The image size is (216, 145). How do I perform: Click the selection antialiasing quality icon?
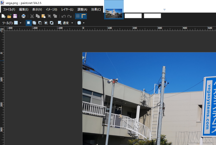[79, 23]
